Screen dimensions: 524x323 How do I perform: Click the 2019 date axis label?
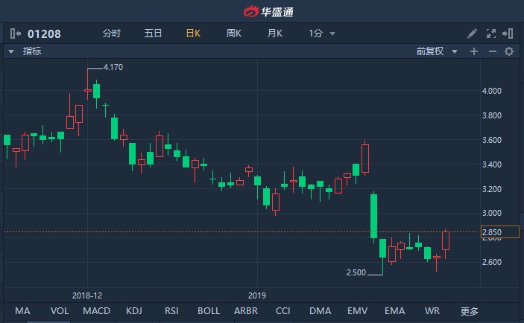tap(256, 295)
